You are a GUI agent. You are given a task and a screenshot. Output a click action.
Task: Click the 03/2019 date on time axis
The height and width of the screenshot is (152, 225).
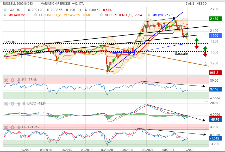[66, 150]
